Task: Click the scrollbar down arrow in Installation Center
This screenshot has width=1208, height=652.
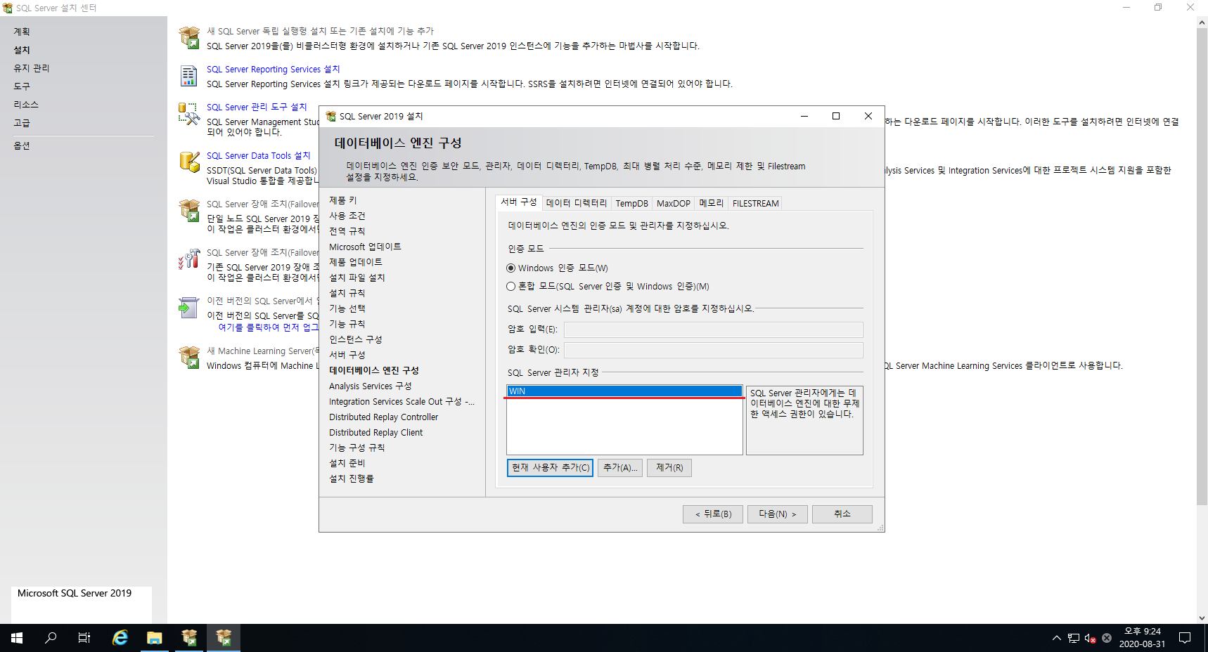Action: (x=1202, y=618)
